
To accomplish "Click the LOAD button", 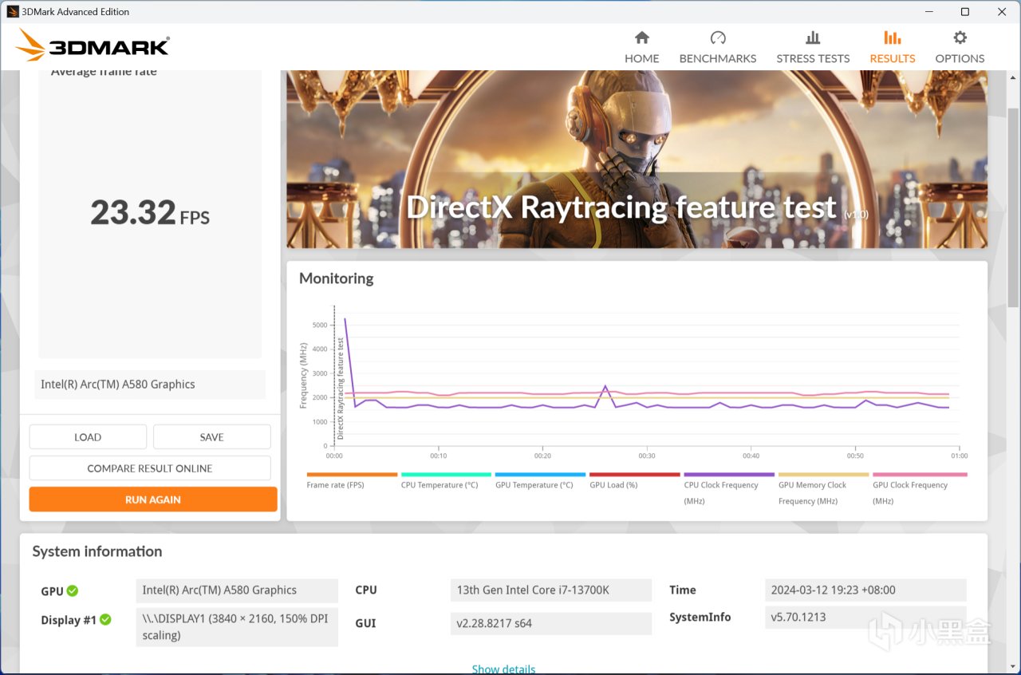I will tap(88, 437).
